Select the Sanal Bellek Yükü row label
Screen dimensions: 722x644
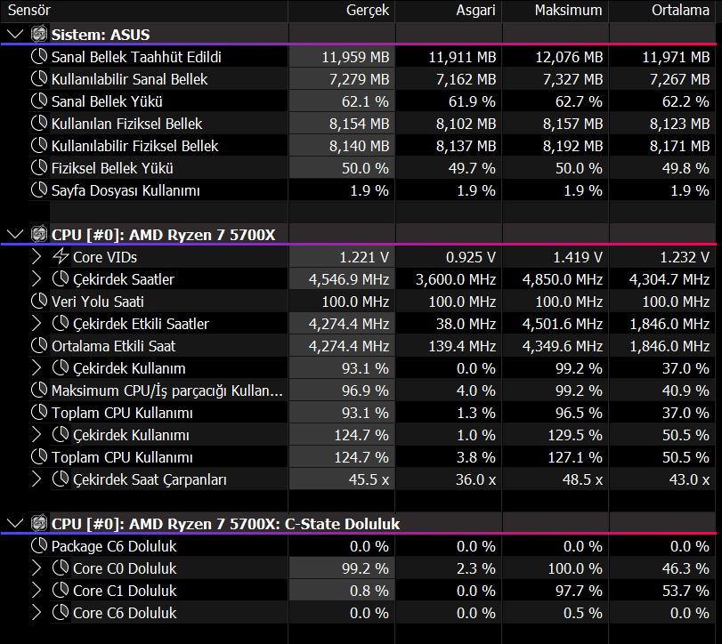107,101
